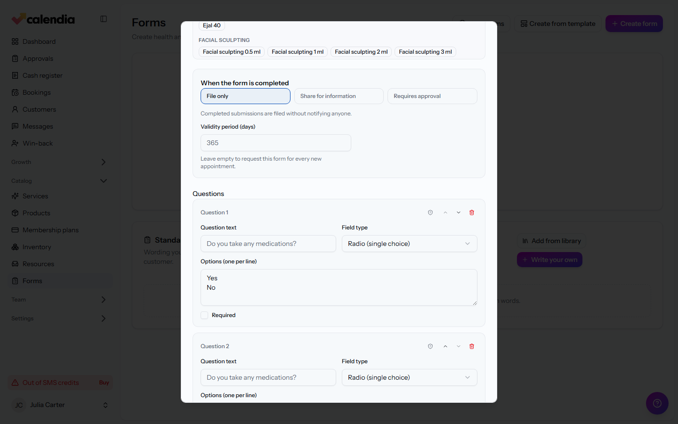
Task: Open Julia Carter account switcher
Action: (x=60, y=405)
